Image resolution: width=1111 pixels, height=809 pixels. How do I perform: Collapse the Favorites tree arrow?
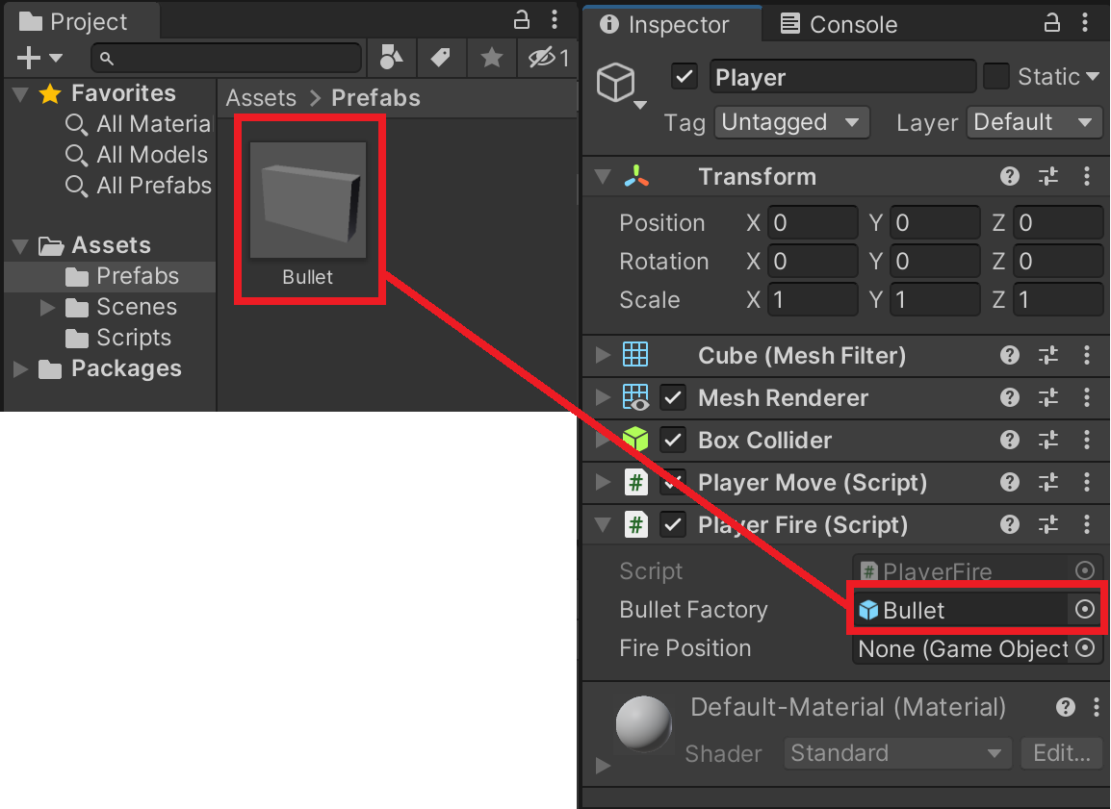point(20,94)
